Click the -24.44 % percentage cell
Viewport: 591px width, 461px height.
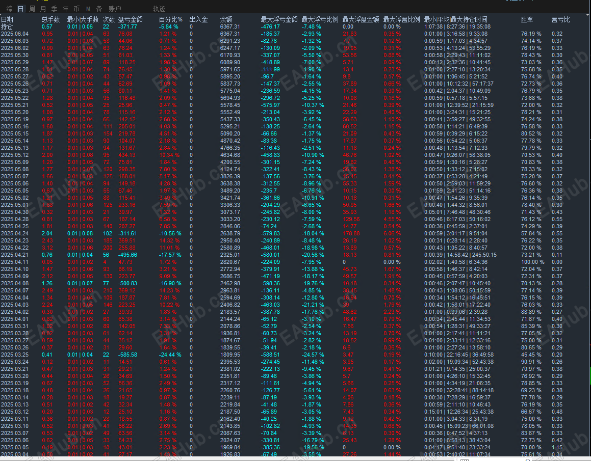coord(170,355)
